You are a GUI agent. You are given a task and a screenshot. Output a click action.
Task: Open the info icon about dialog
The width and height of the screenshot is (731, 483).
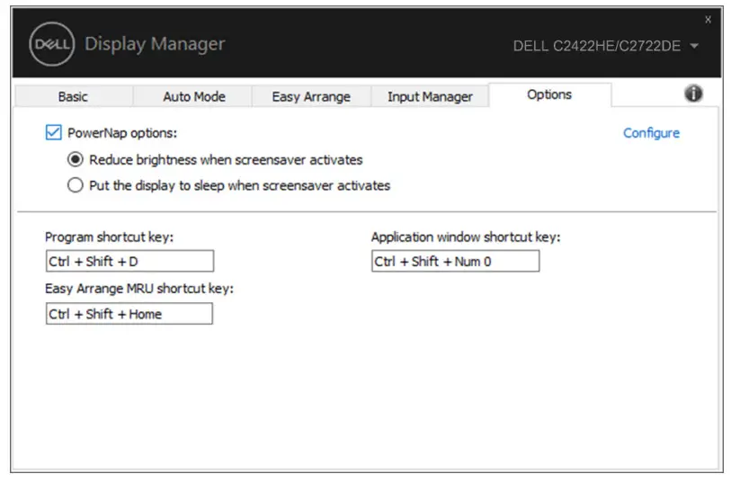[x=693, y=94]
